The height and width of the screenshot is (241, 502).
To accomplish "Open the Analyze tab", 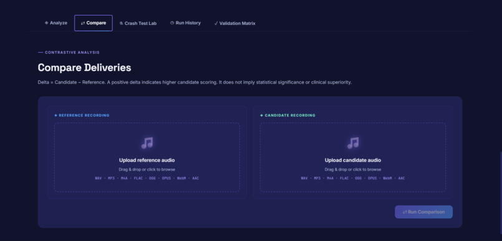I will click(x=56, y=23).
